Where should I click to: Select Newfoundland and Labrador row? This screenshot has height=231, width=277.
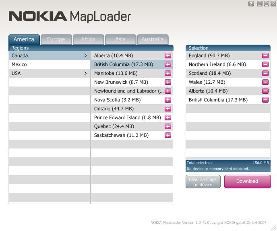pos(132,91)
